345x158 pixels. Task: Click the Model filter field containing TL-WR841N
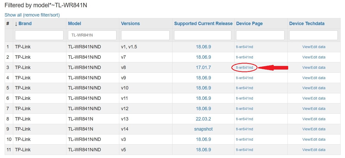coord(92,35)
